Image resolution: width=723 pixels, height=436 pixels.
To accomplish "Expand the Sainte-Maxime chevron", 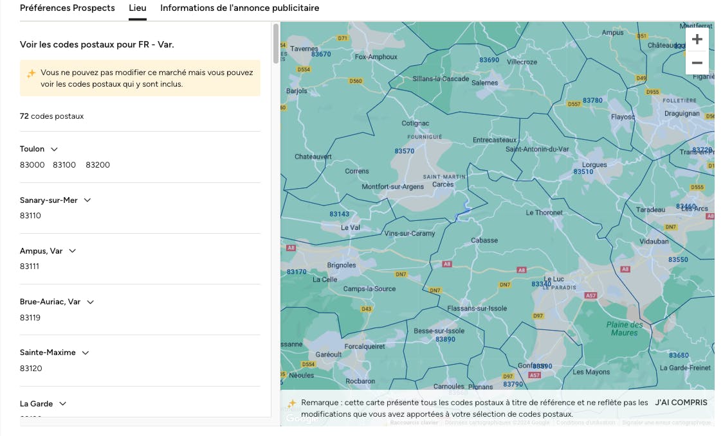I will pos(86,353).
